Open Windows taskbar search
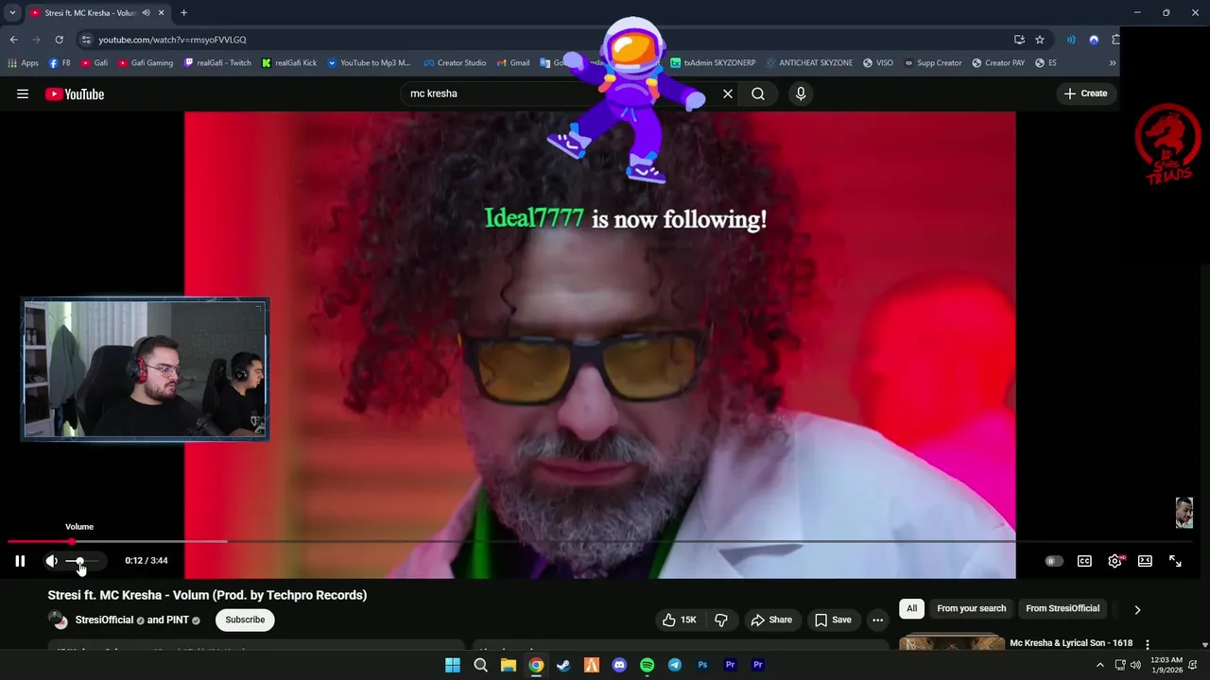The width and height of the screenshot is (1210, 680). point(480,665)
